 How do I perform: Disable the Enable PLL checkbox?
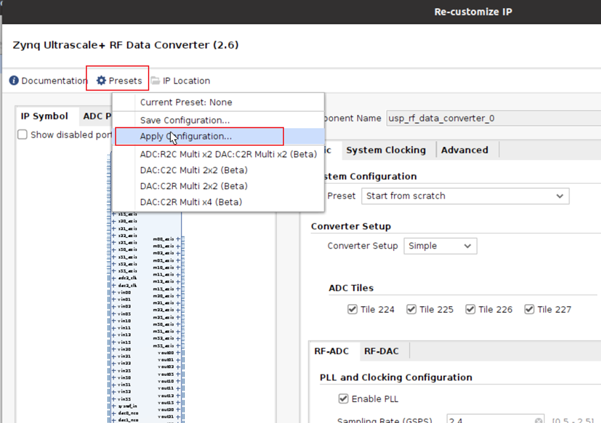[343, 398]
